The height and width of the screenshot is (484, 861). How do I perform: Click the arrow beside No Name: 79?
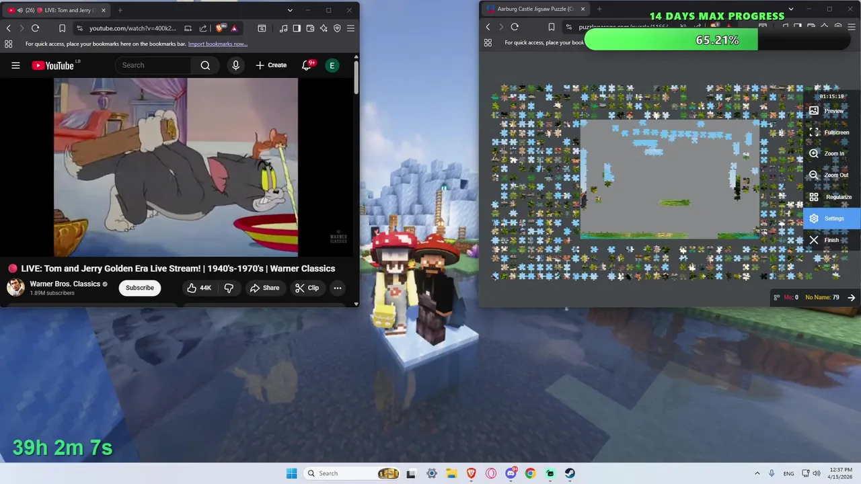click(x=852, y=297)
